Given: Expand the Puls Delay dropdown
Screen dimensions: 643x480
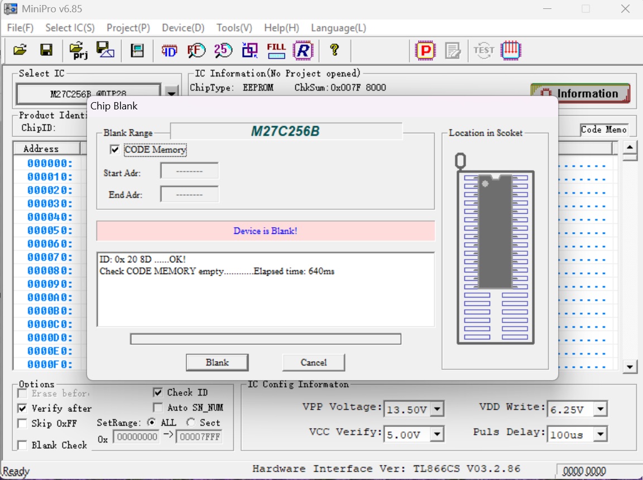Looking at the screenshot, I should tap(600, 434).
